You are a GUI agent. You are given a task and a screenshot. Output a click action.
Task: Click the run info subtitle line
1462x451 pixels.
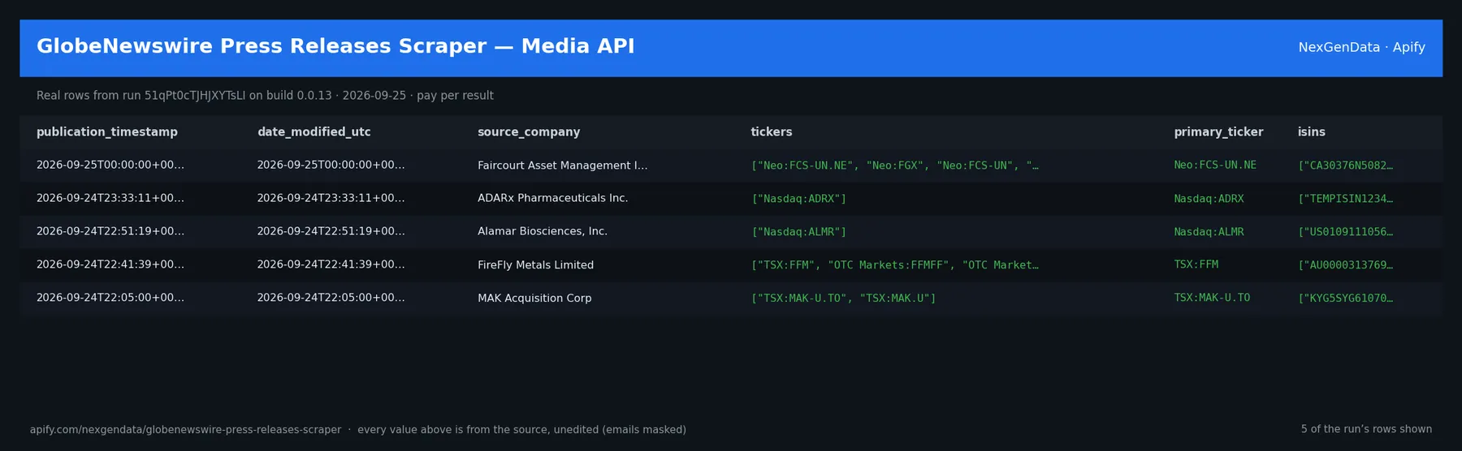click(x=265, y=96)
